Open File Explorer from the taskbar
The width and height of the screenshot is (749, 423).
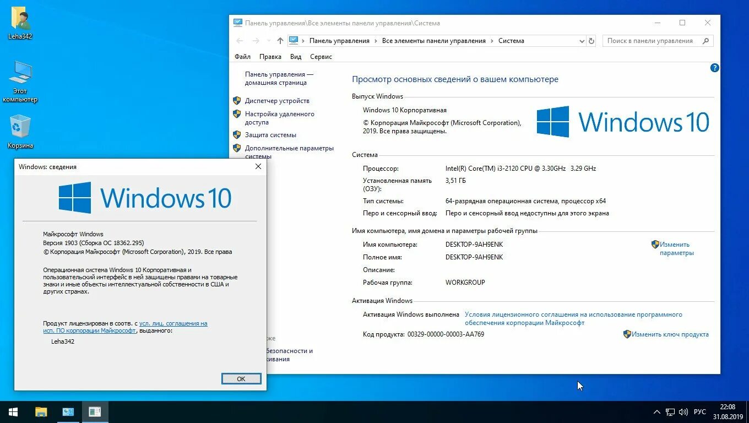coord(41,412)
